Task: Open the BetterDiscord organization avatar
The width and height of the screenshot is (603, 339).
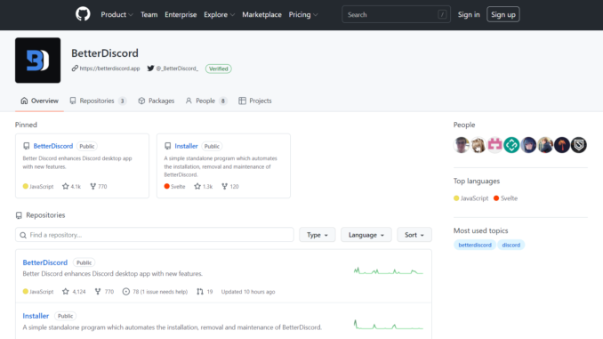Action: coord(37,61)
